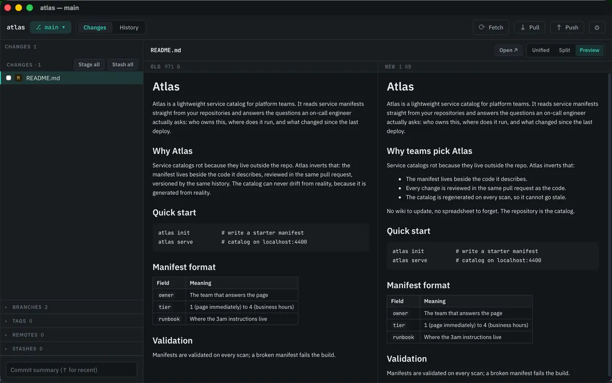Switch to the History tab

[x=129, y=27]
